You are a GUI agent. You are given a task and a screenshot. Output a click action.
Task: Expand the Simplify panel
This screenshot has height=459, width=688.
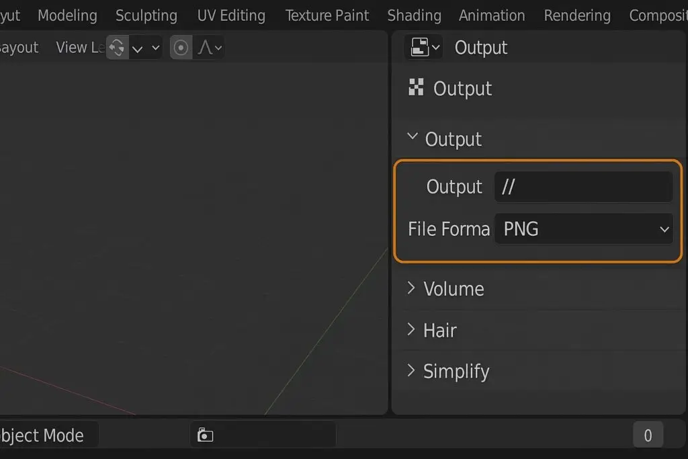[447, 371]
